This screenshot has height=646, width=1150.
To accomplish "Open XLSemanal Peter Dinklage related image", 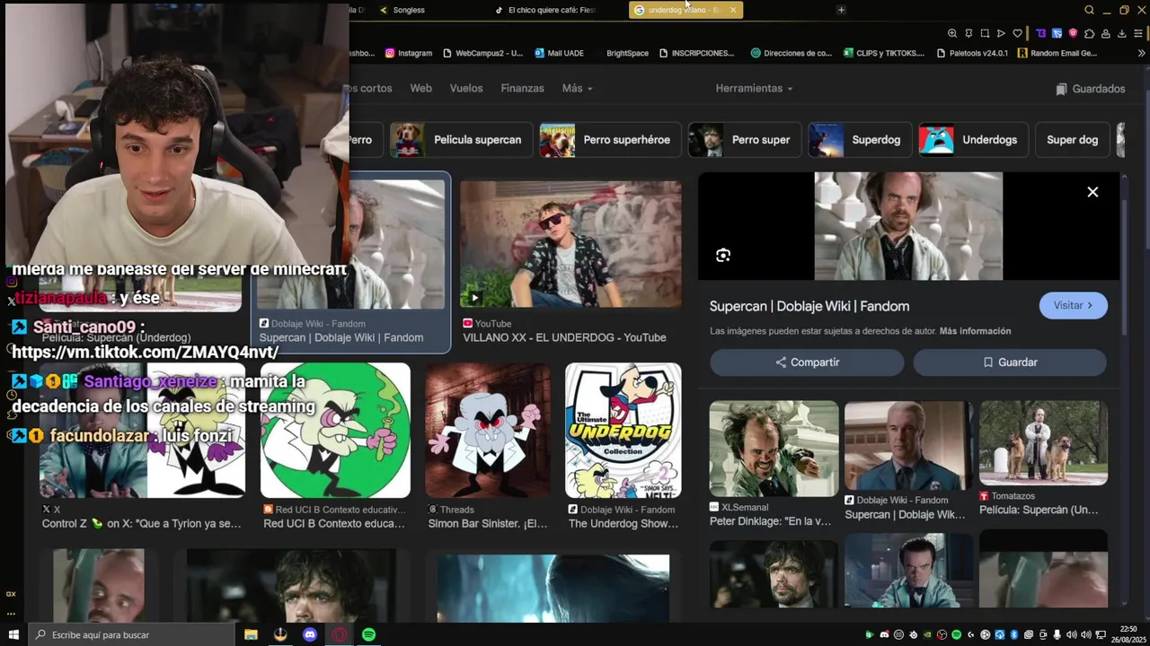I will [x=774, y=448].
